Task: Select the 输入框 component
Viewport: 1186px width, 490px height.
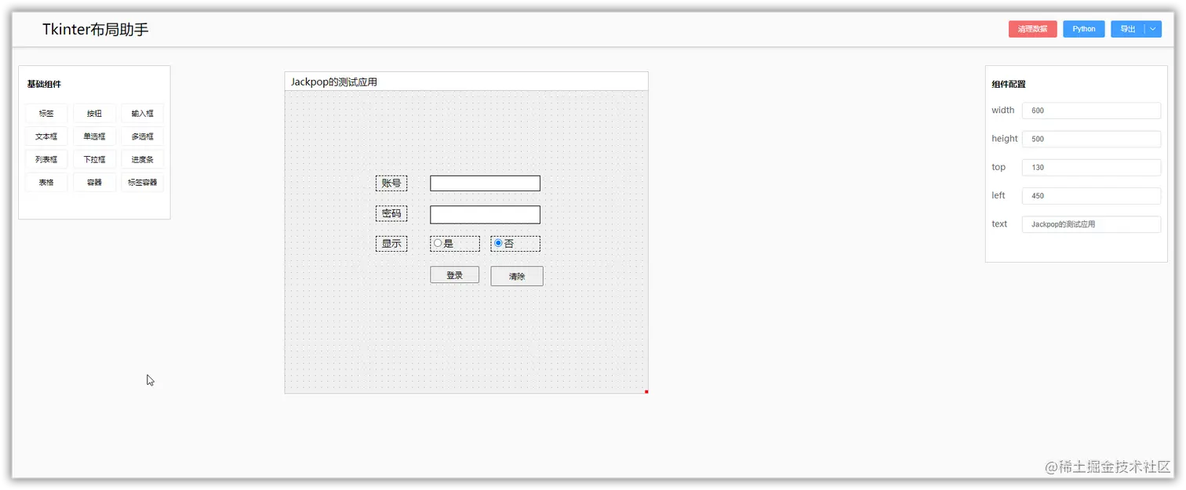Action: (143, 114)
